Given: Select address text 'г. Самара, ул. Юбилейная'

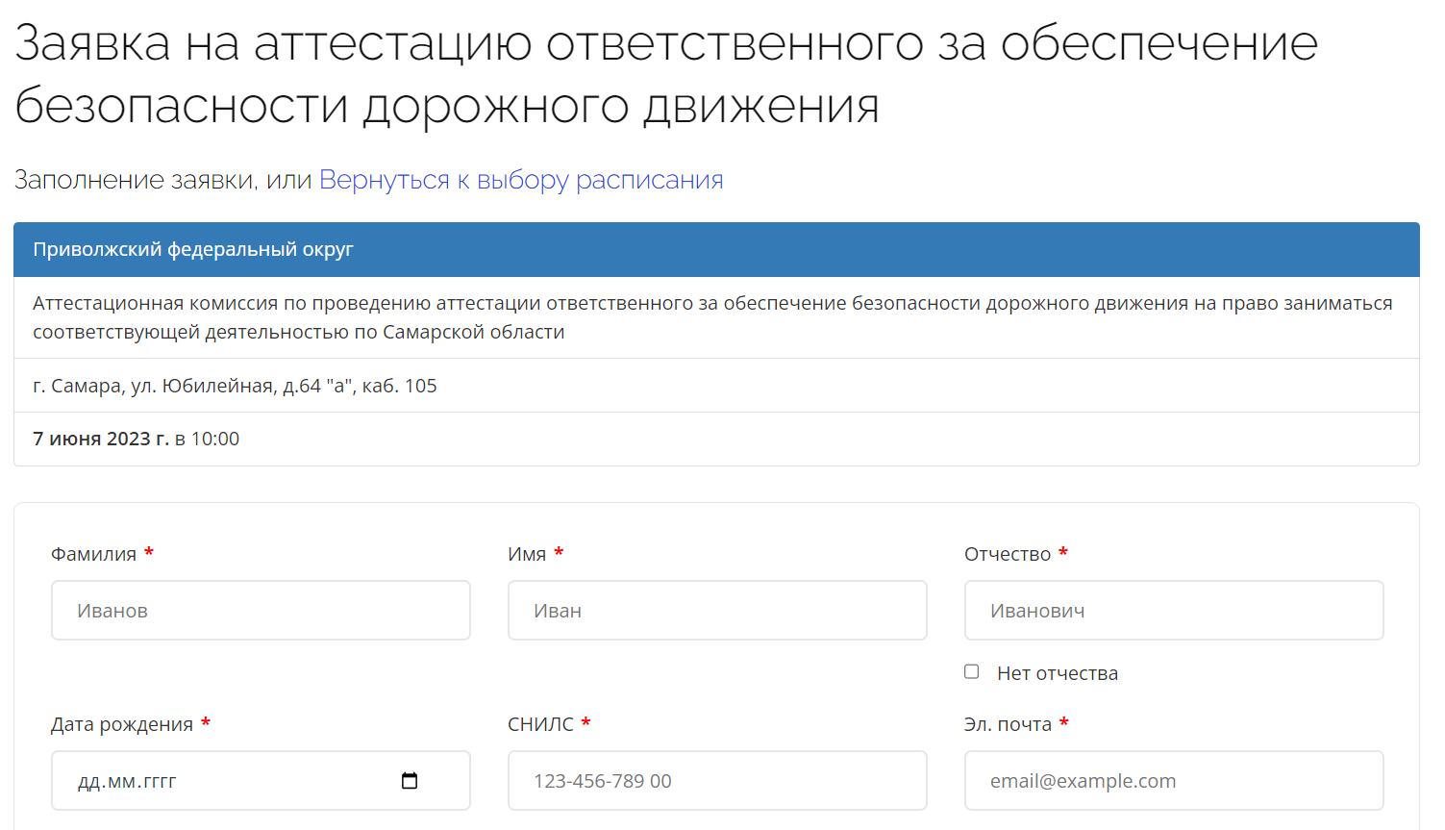Looking at the screenshot, I should [153, 386].
